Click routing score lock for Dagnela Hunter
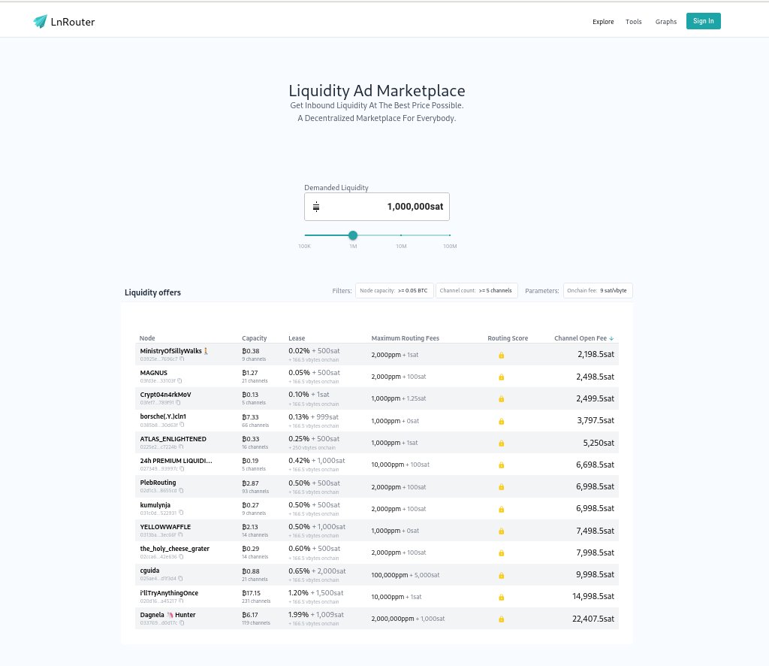The height and width of the screenshot is (666, 769). tap(501, 619)
